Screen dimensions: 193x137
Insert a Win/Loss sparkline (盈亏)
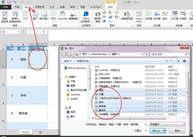tap(165, 16)
